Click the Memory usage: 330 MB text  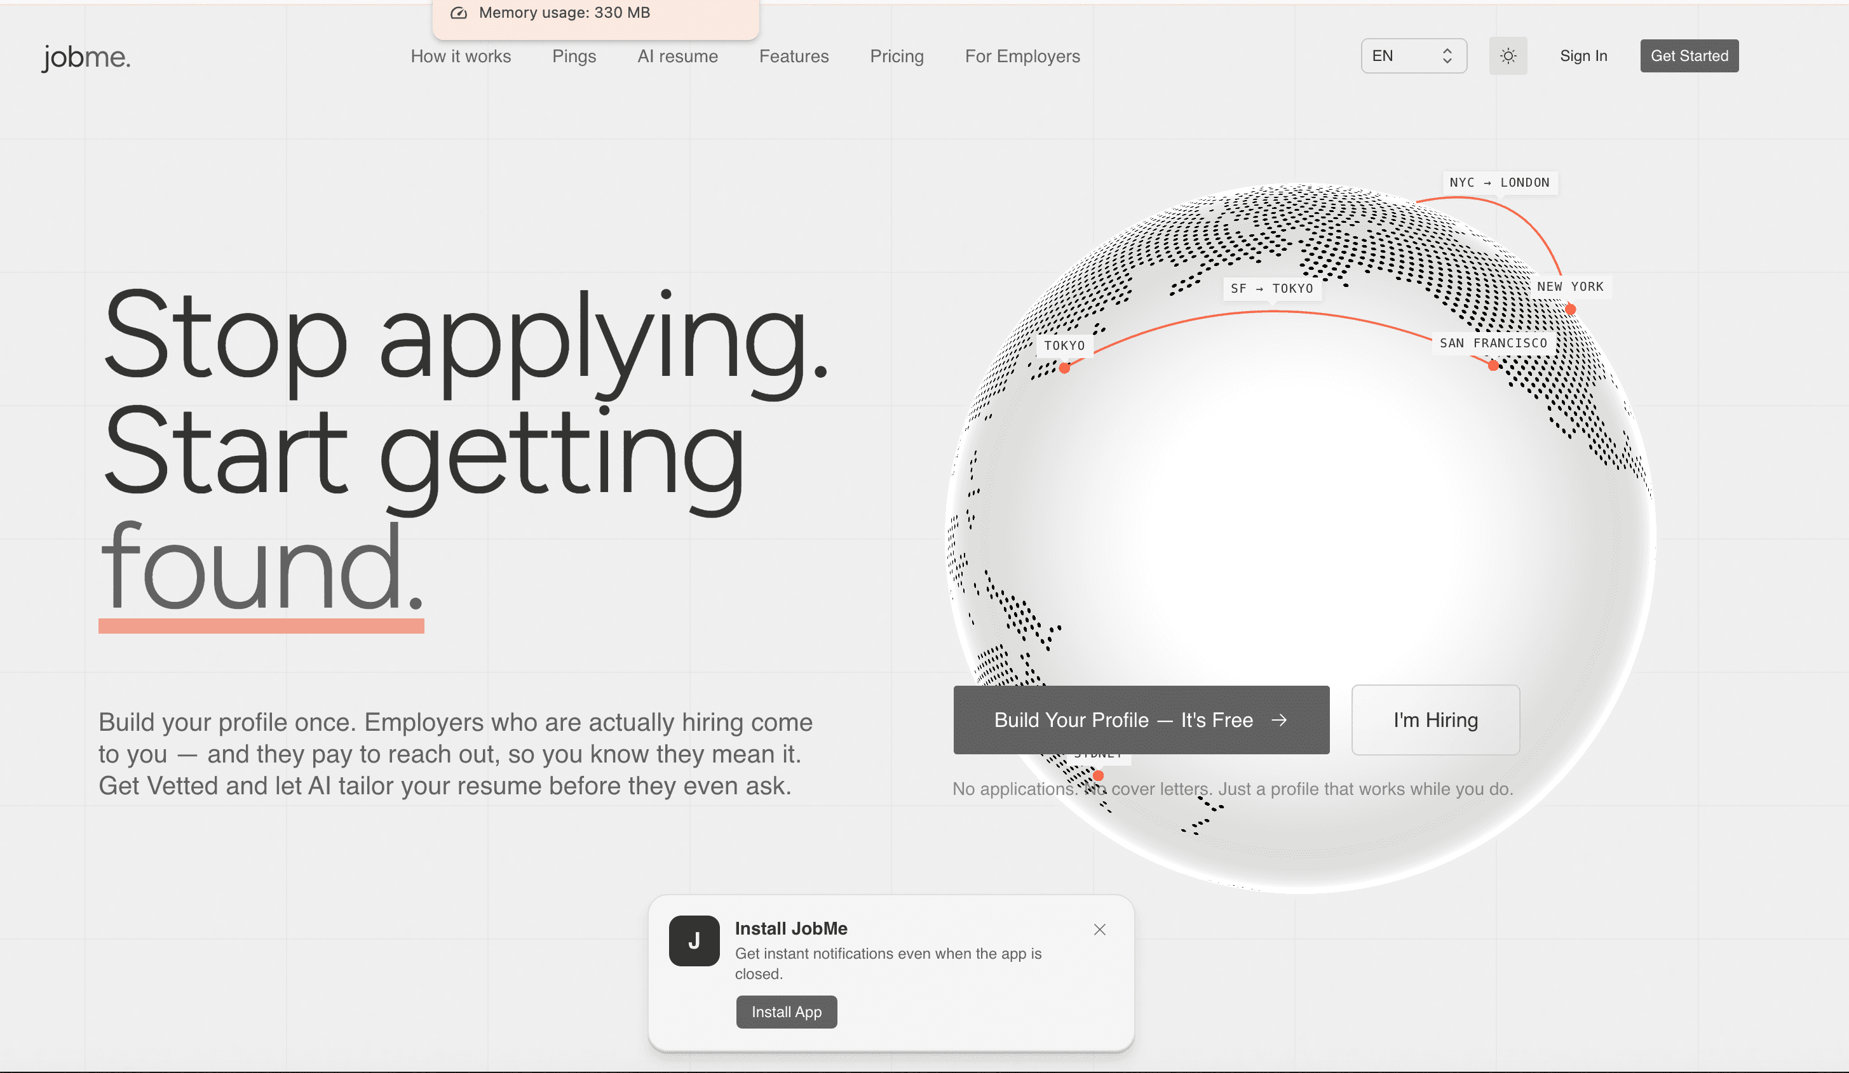[x=564, y=13]
